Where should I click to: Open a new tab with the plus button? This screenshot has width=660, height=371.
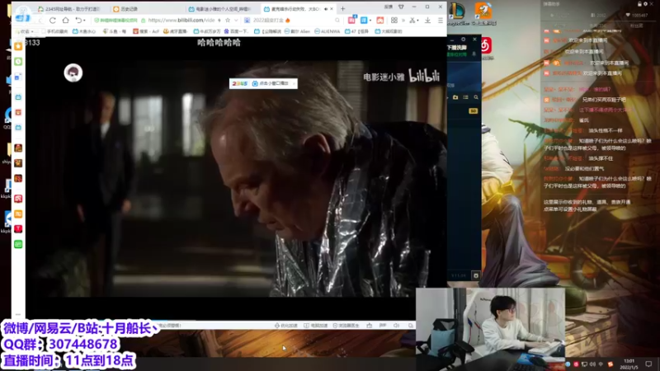pyautogui.click(x=342, y=8)
